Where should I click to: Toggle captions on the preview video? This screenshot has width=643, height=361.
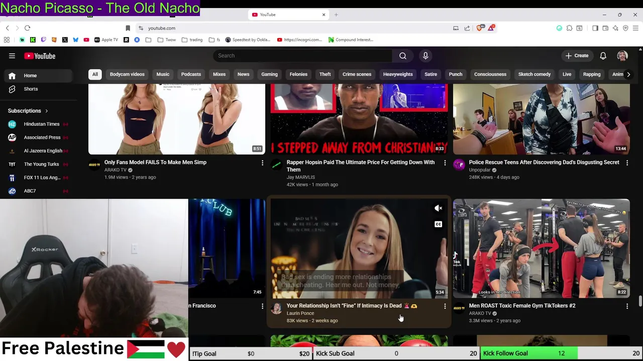click(439, 224)
